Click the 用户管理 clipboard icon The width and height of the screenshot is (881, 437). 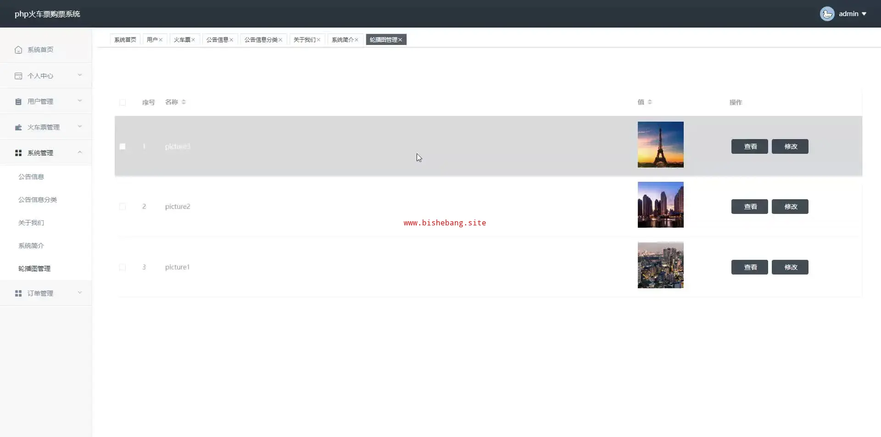[x=18, y=101]
